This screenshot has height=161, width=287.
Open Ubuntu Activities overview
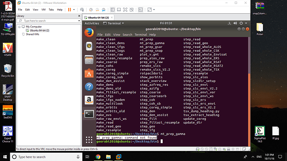tap(92, 23)
